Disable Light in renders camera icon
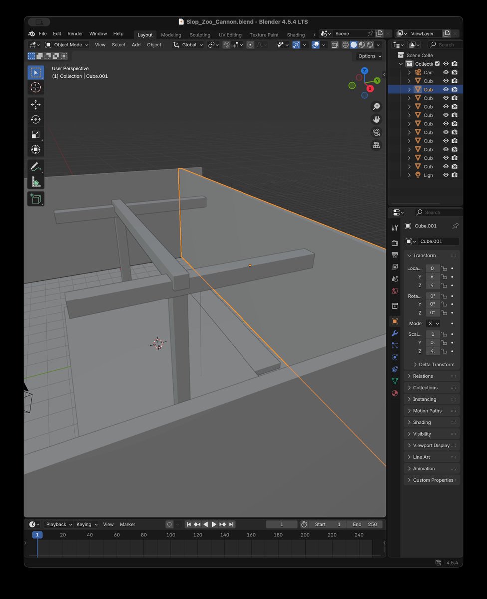487x599 pixels. tap(455, 175)
